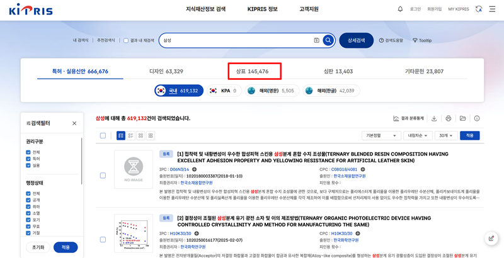Screen dimensions: 504x258
Task: Toggle 소멸 under 행정상태
Action: tap(28, 213)
